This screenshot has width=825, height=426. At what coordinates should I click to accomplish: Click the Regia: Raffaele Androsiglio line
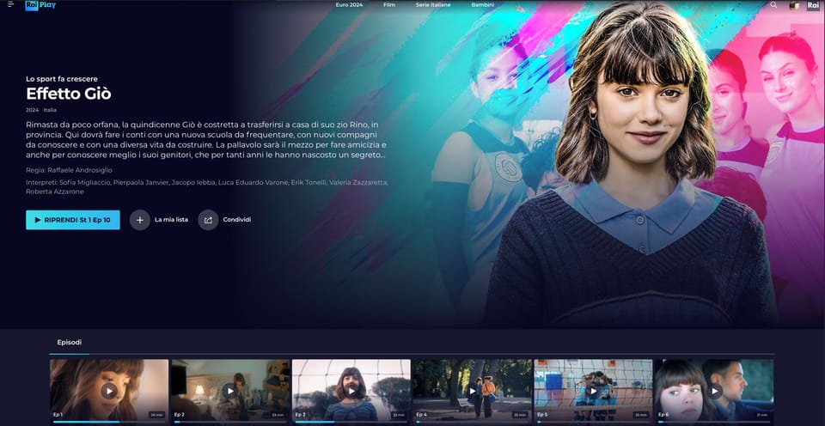[69, 170]
